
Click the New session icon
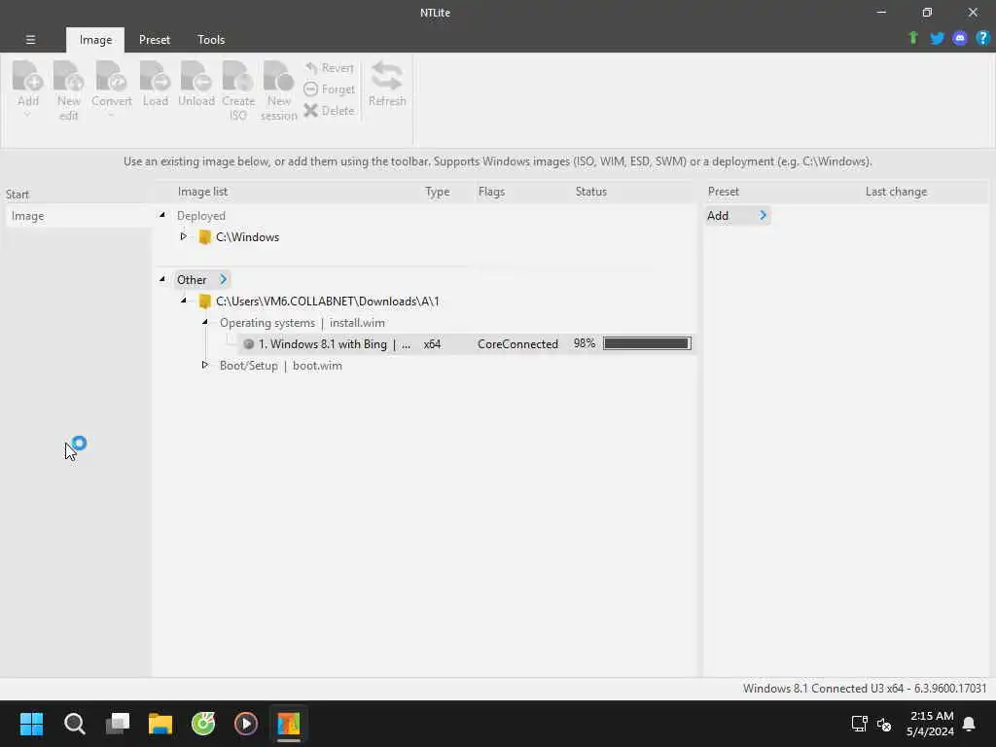tap(278, 76)
